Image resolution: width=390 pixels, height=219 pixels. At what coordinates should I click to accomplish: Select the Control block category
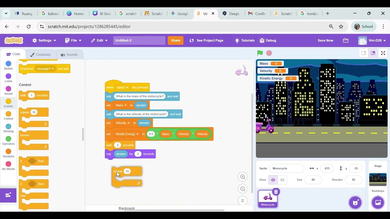pyautogui.click(x=8, y=115)
